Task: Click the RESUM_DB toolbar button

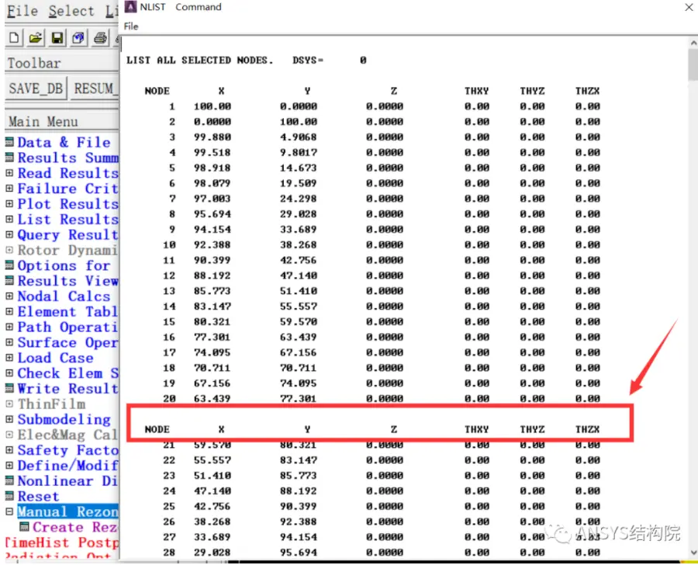Action: pos(95,88)
